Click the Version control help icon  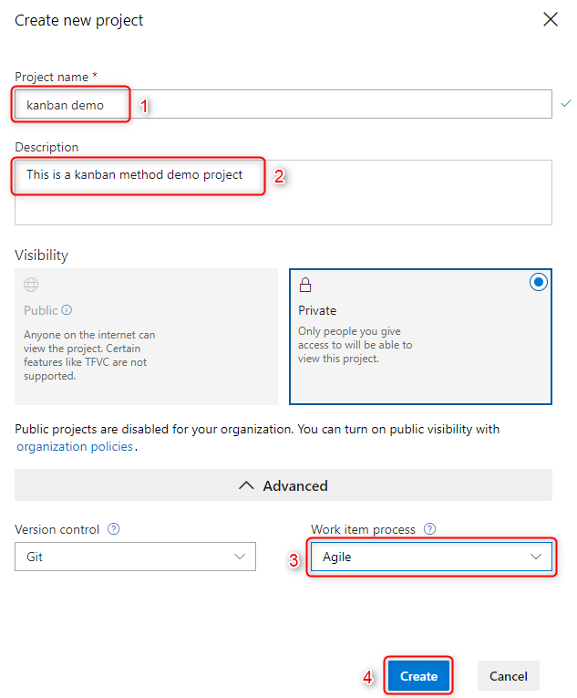[x=114, y=529]
